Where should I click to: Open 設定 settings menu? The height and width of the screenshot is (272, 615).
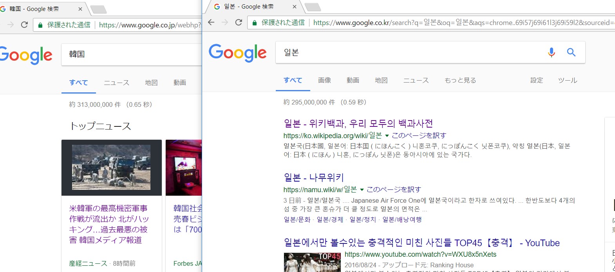(x=537, y=80)
